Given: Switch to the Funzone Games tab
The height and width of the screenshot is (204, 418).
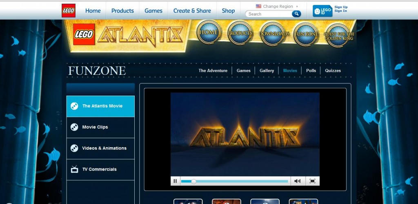Looking at the screenshot, I should (x=243, y=70).
